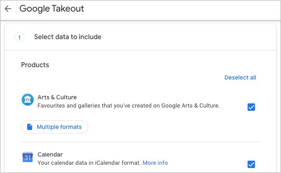Click the Arts & Culture museum icon
The width and height of the screenshot is (281, 173).
(x=27, y=100)
